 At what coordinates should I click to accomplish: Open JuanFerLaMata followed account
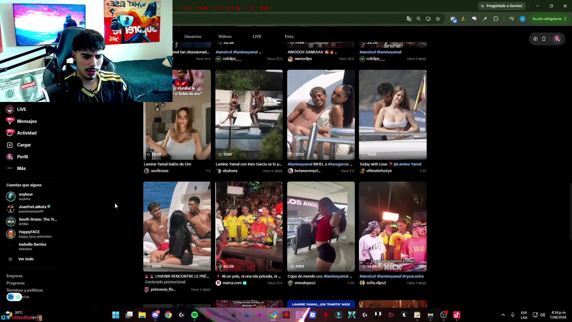click(28, 209)
